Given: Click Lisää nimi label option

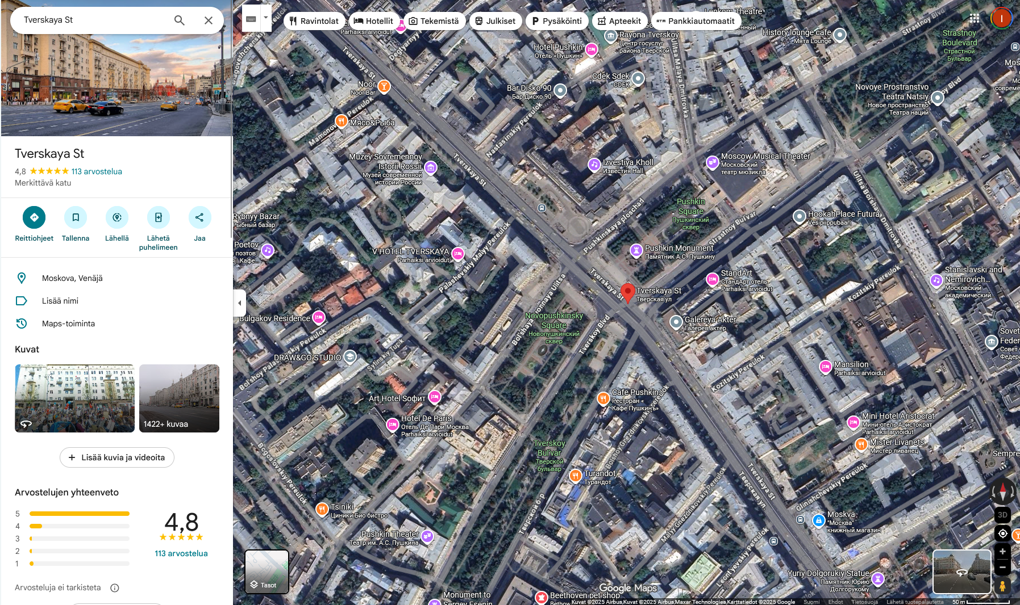Looking at the screenshot, I should (116, 301).
